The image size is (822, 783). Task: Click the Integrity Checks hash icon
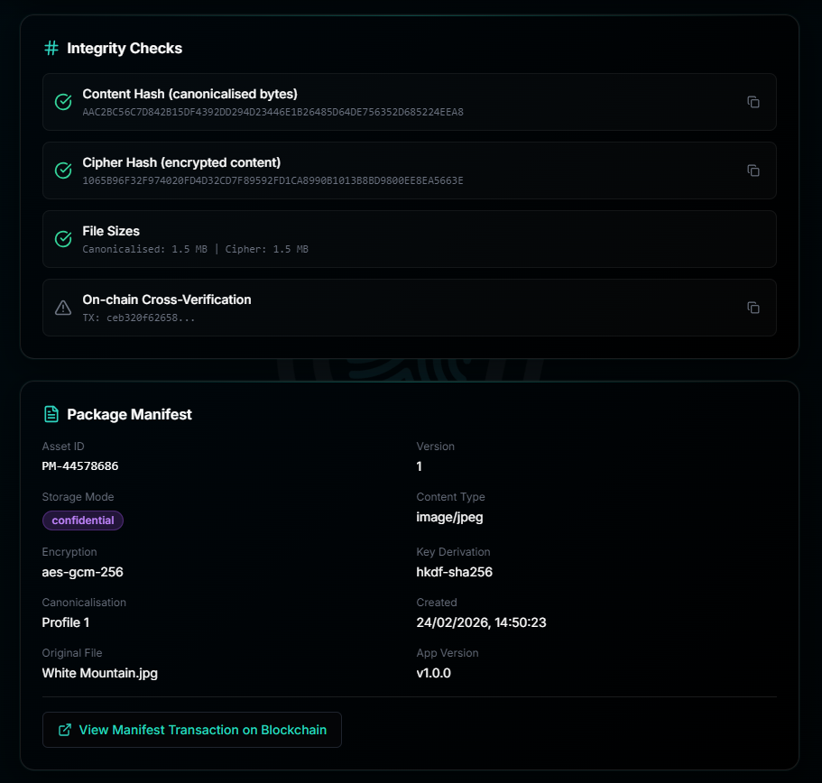click(51, 48)
